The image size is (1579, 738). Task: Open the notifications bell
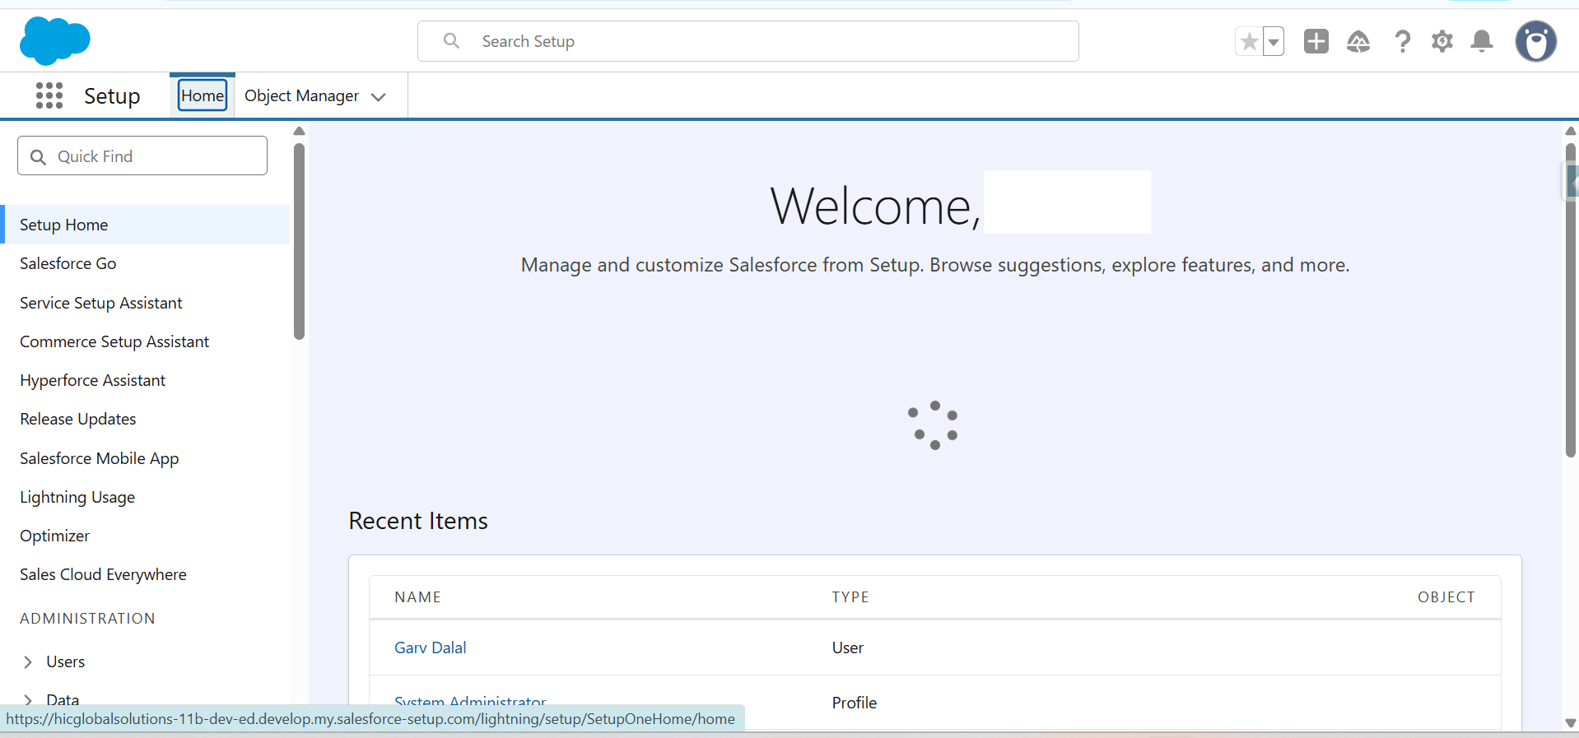(1482, 41)
